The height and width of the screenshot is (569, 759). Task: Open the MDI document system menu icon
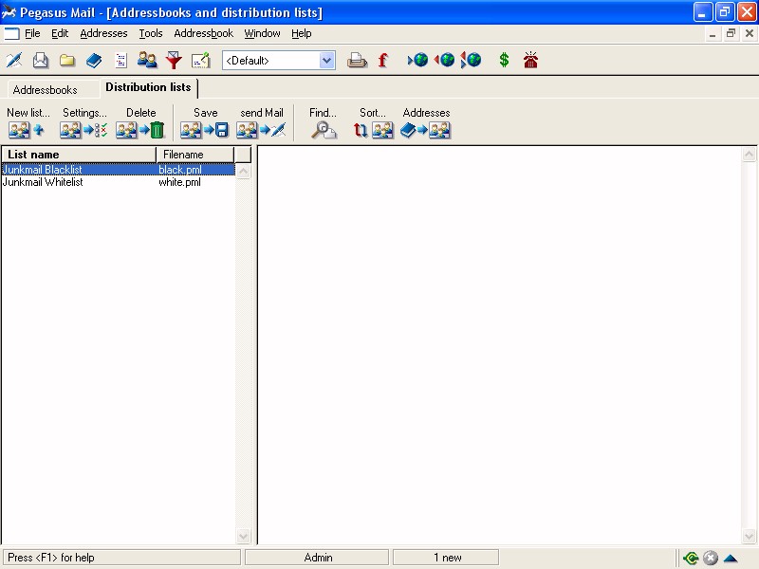click(11, 33)
